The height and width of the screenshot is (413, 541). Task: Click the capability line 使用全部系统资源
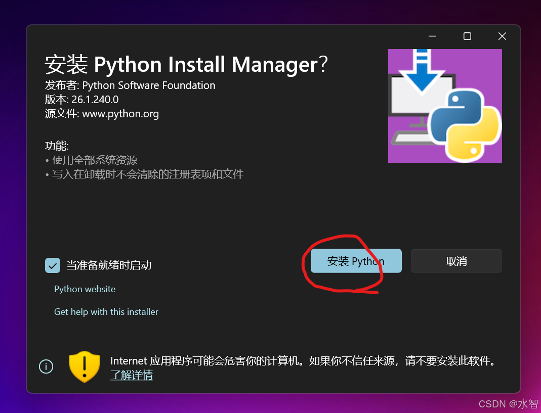[x=95, y=160]
